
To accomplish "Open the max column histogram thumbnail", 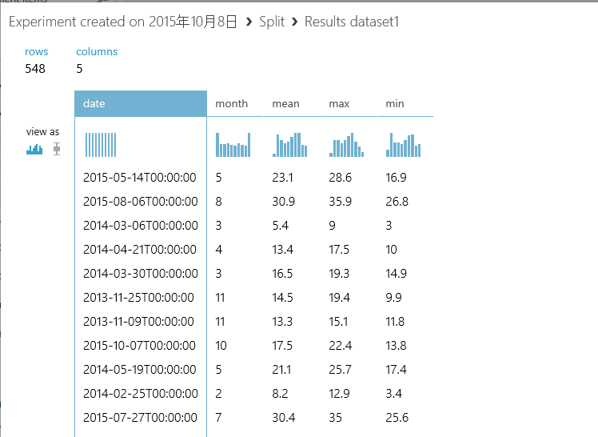I will 346,145.
